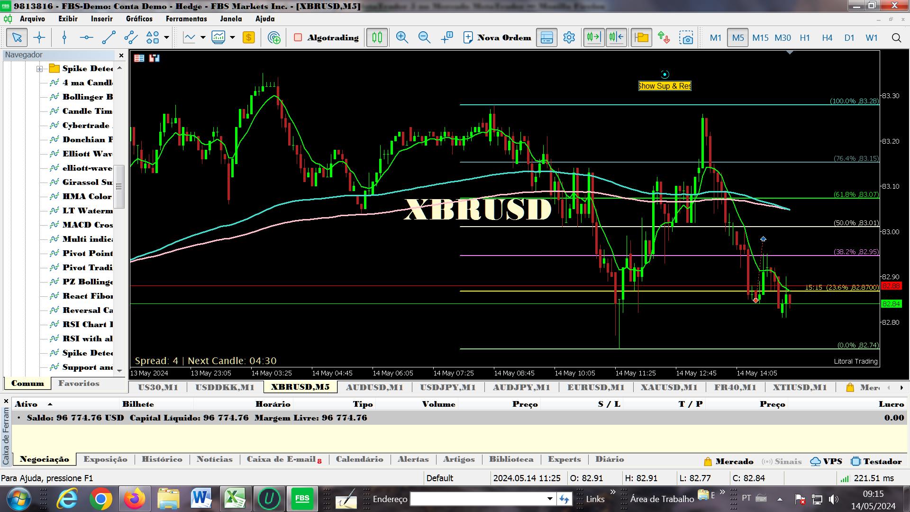Toggle the chart shift button
This screenshot has width=910, height=512.
[x=616, y=37]
